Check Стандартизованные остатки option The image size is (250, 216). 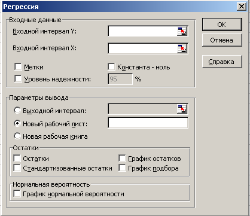17,168
